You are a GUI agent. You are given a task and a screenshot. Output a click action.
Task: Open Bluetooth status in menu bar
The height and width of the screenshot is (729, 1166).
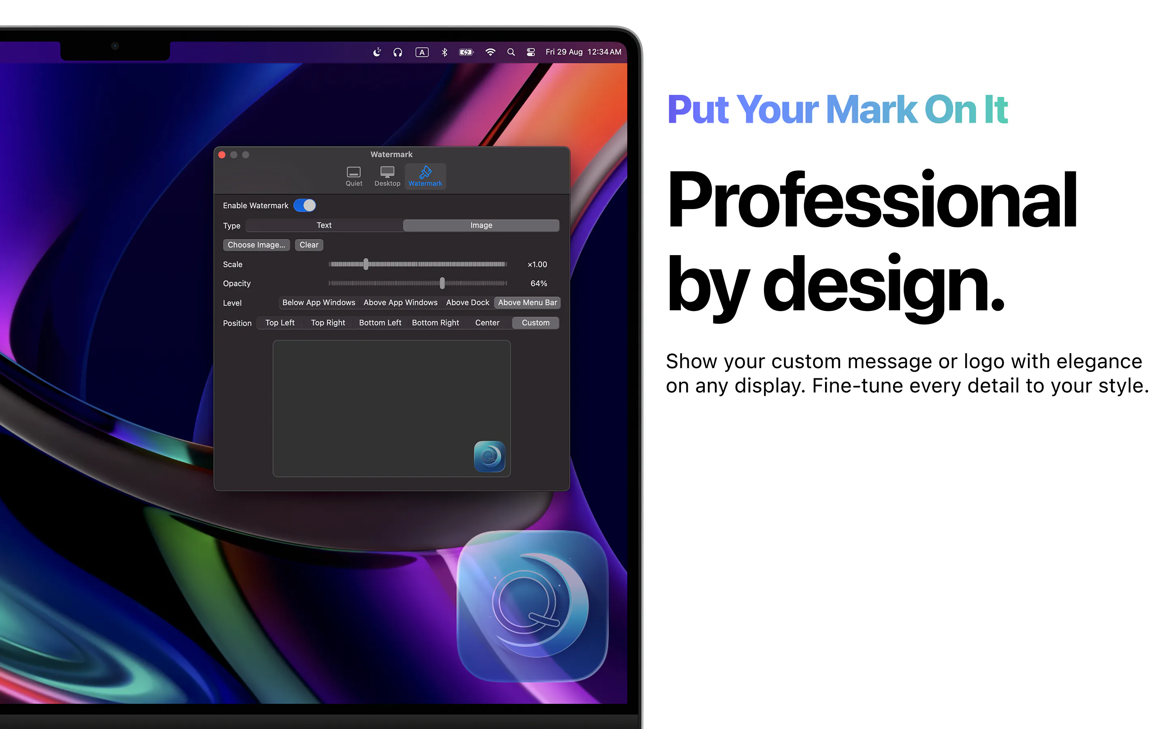pos(444,52)
